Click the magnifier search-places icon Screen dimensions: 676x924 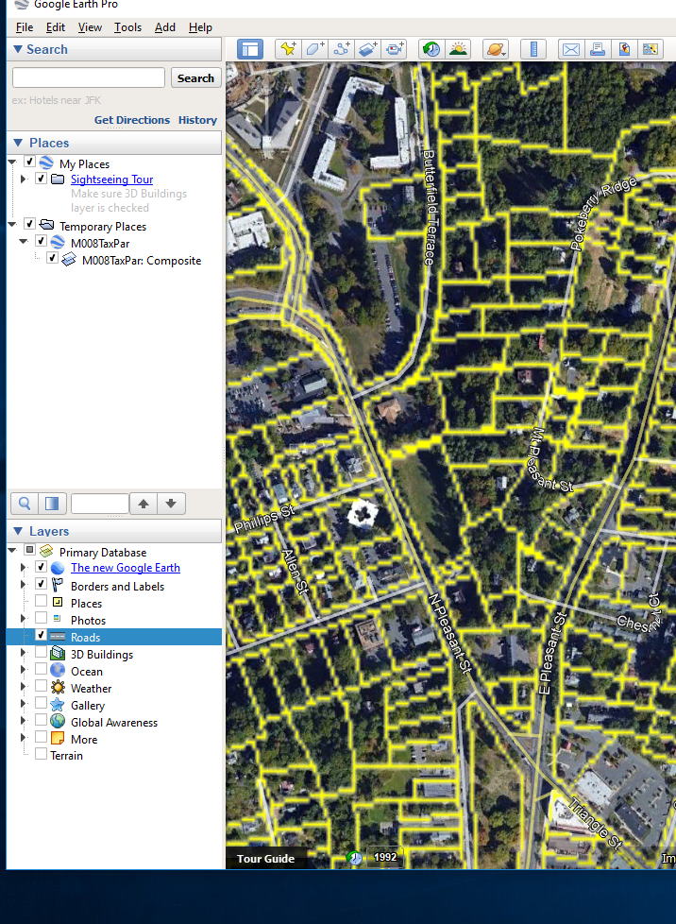25,504
